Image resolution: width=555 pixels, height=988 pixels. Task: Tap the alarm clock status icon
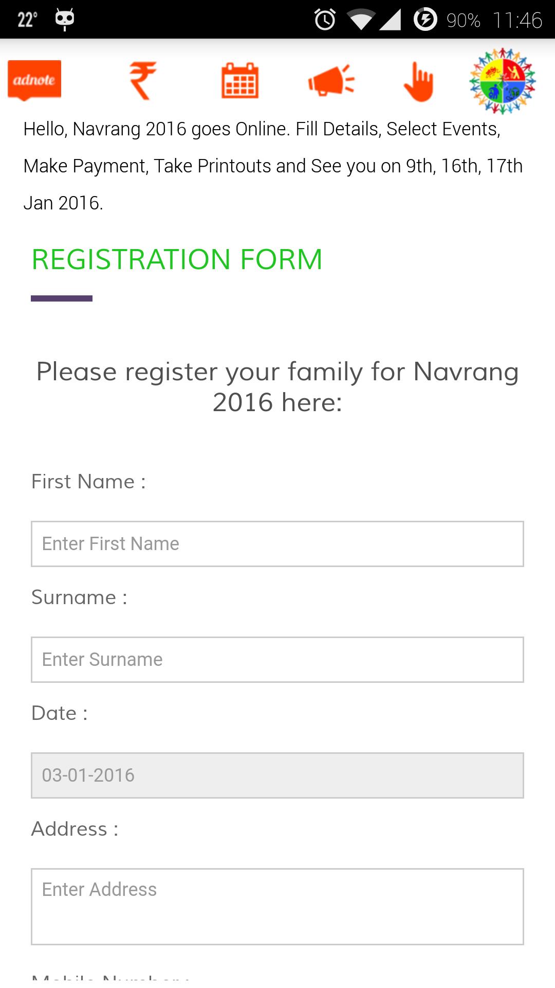point(325,20)
